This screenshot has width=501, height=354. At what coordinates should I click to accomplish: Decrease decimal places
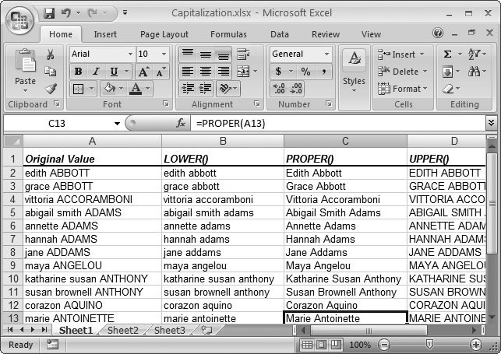(x=296, y=89)
